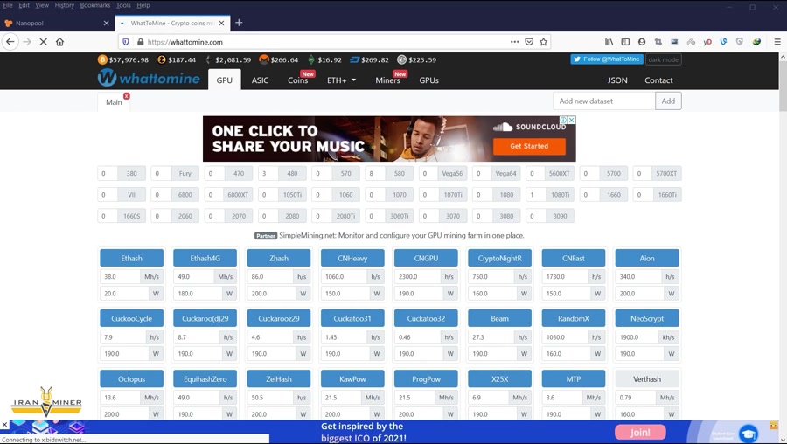The height and width of the screenshot is (444, 787).
Task: Open Firefox account avatar icon
Action: [x=642, y=42]
